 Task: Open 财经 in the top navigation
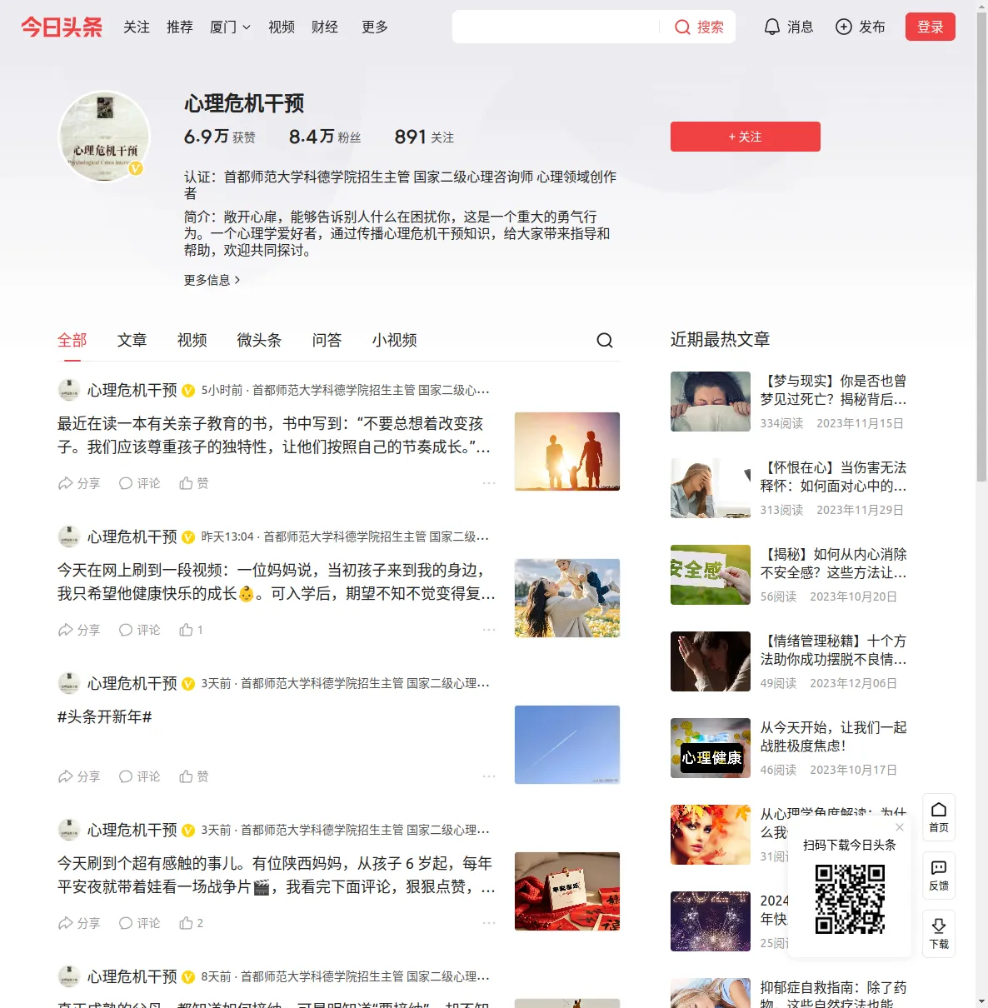pyautogui.click(x=325, y=27)
